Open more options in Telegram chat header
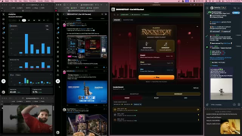This screenshot has height=136, width=242. tap(239, 8)
